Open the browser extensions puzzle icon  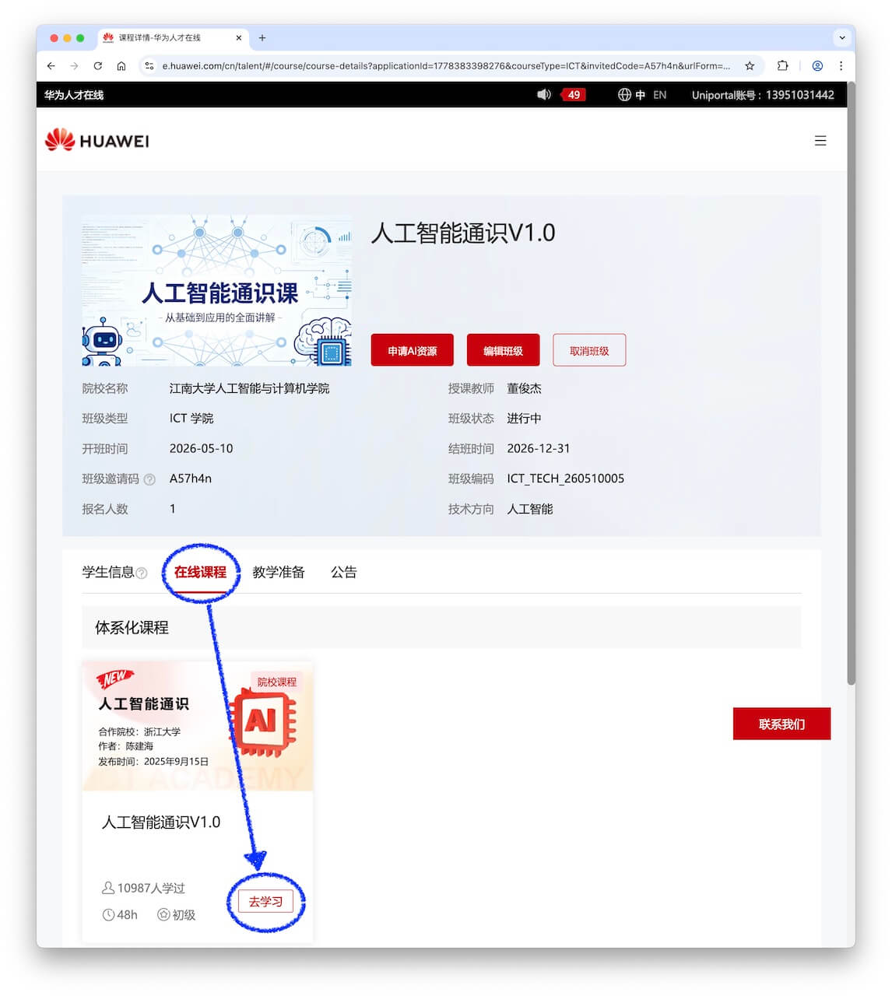(x=783, y=66)
